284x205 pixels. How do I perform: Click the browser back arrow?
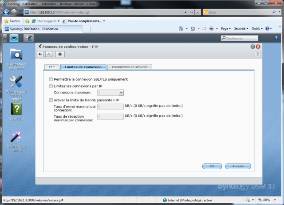tap(6, 12)
